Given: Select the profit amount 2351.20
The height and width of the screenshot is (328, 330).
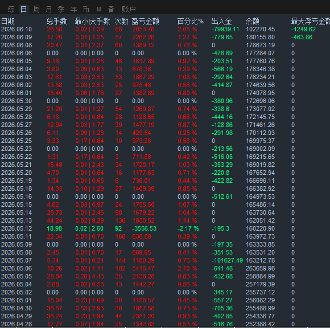Looking at the screenshot, I should point(143,317).
